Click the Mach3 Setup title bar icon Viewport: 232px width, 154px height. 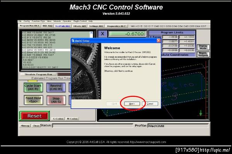click(73, 41)
